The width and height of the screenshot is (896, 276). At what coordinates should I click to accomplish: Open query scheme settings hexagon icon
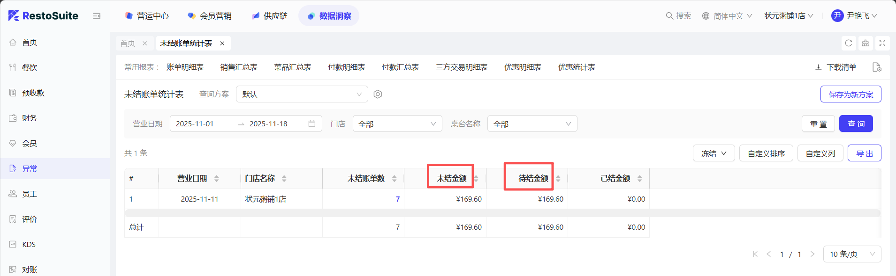pyautogui.click(x=378, y=94)
